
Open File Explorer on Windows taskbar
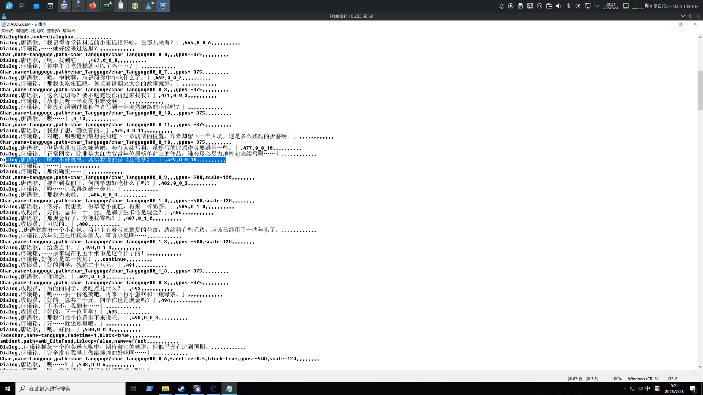(165, 388)
